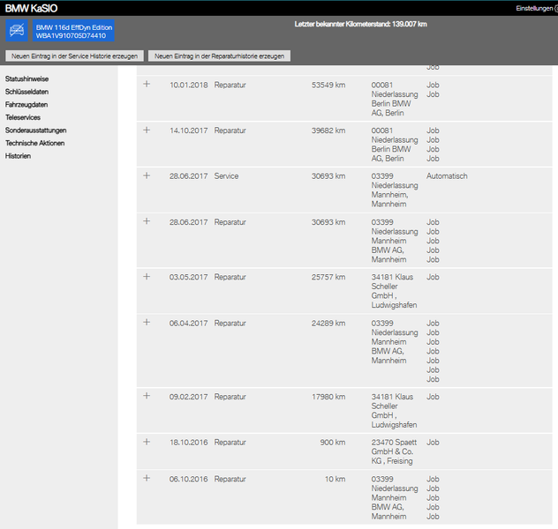This screenshot has width=558, height=529.
Task: Click the date 10.01.2018
Action: [x=189, y=85]
